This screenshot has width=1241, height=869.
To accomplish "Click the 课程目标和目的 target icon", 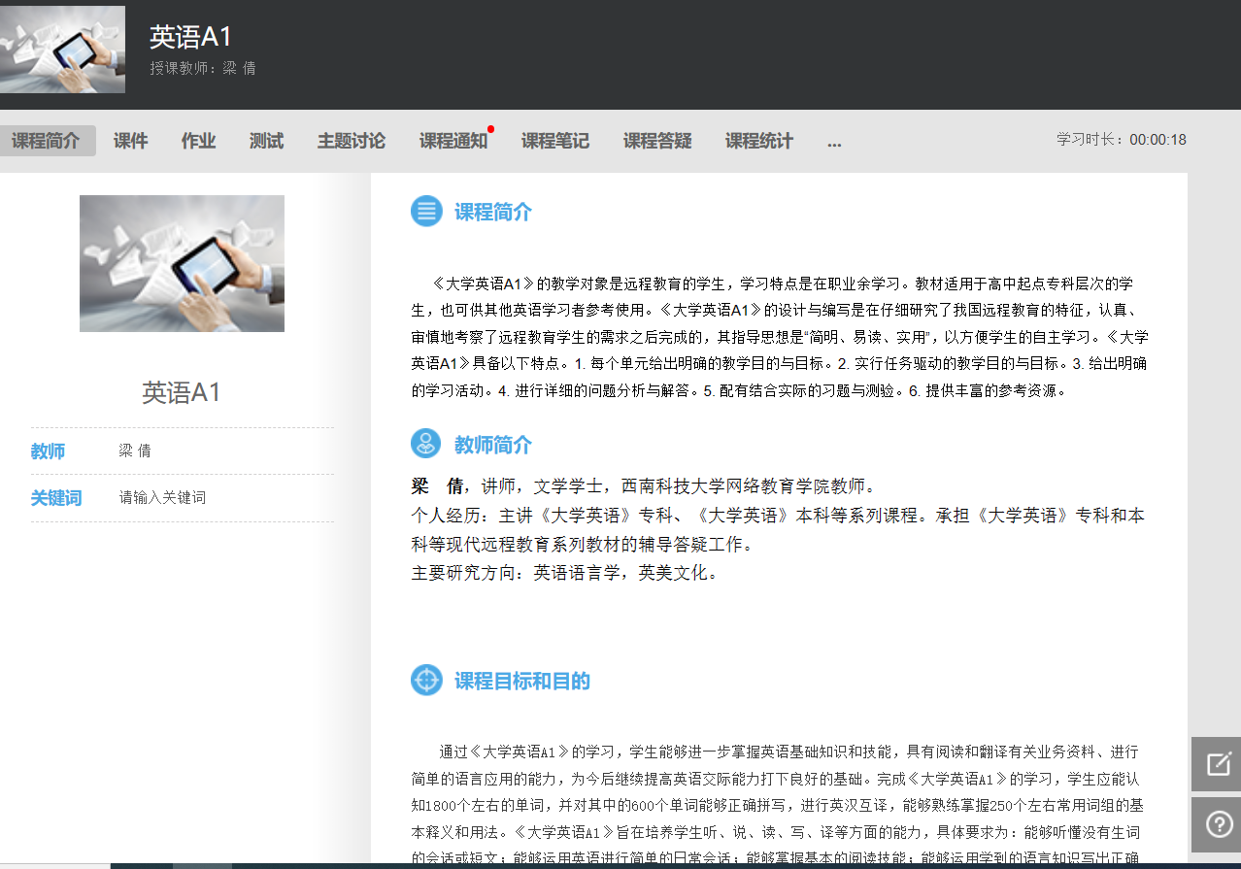I will click(426, 680).
